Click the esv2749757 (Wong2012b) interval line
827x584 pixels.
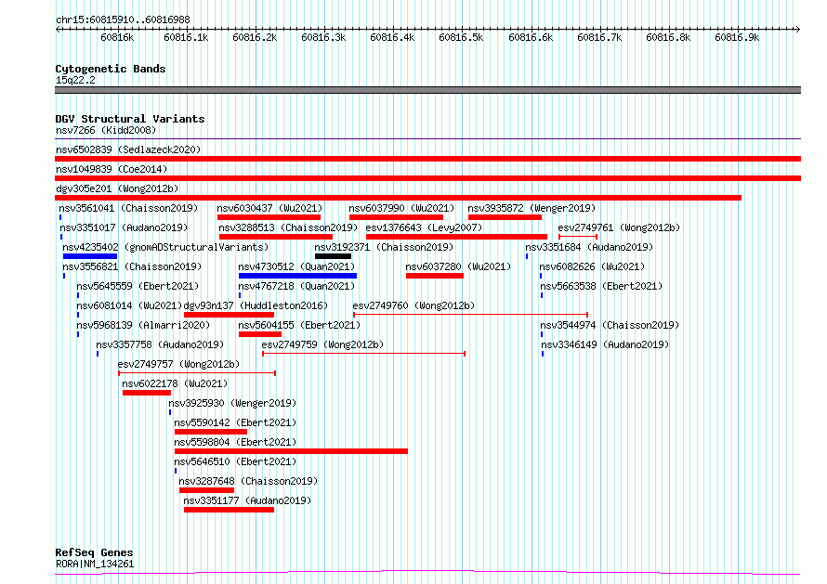pos(197,373)
